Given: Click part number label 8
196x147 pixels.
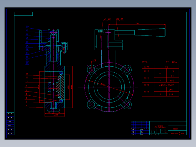Looking at the screenshot, I should point(27,78).
